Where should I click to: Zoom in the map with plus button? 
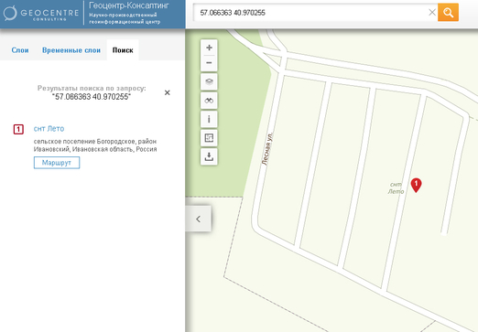click(x=209, y=48)
